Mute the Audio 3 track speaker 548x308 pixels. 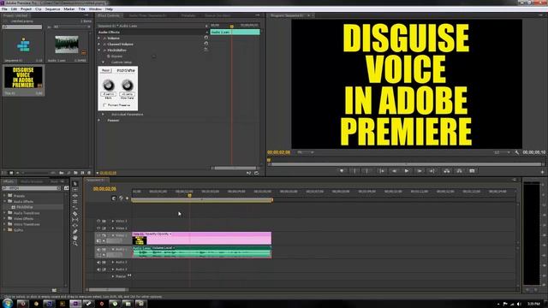(98, 269)
